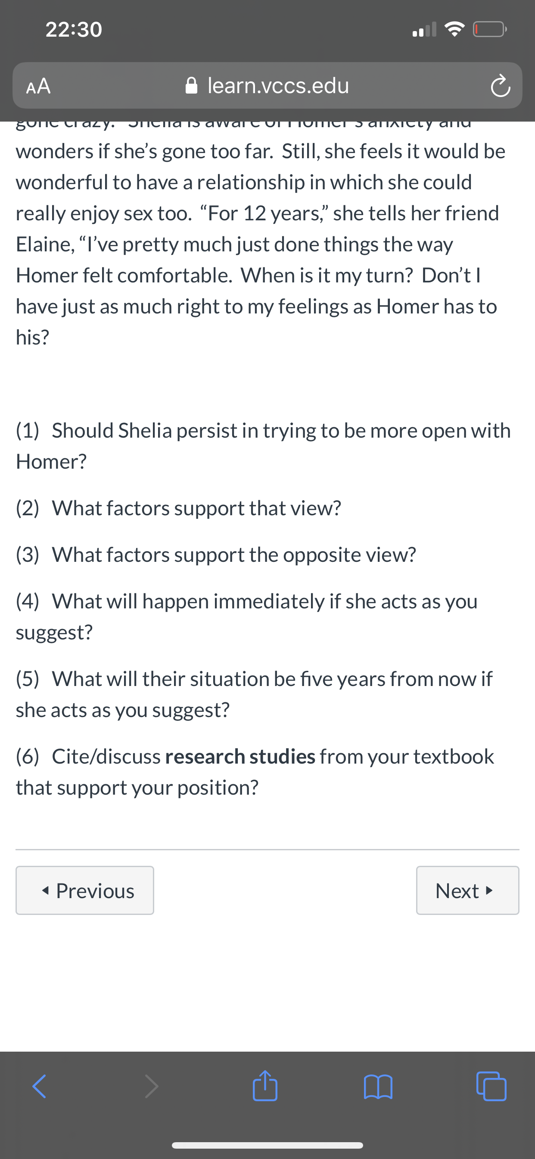535x1159 pixels.
Task: Tap the Safari back arrow
Action: [39, 1087]
